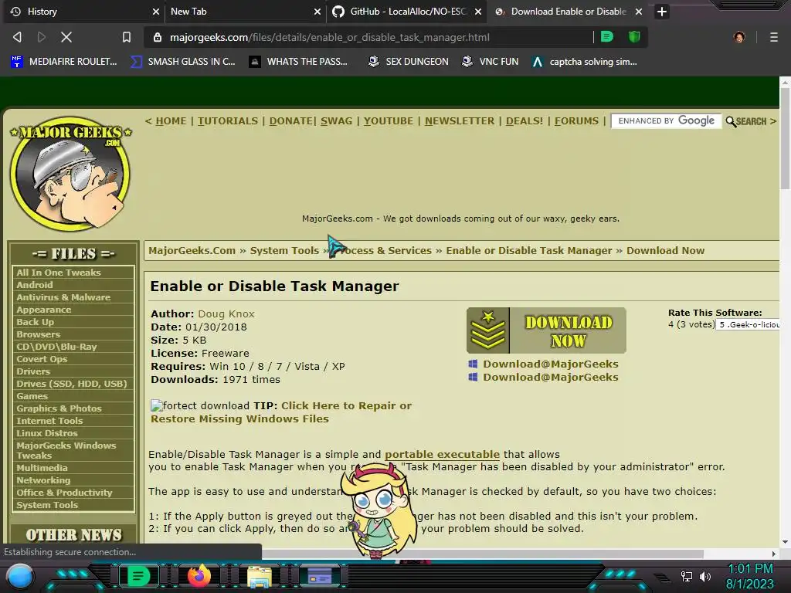Open System Tools breadcrumb link

point(284,251)
